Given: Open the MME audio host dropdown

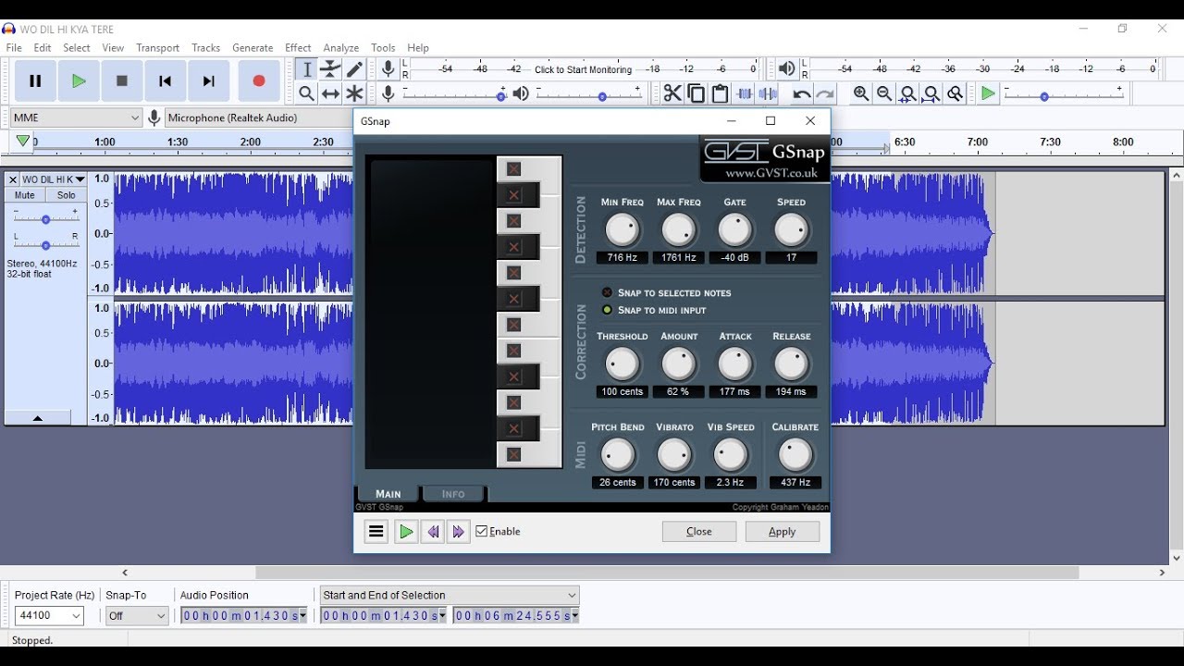Looking at the screenshot, I should coord(77,117).
